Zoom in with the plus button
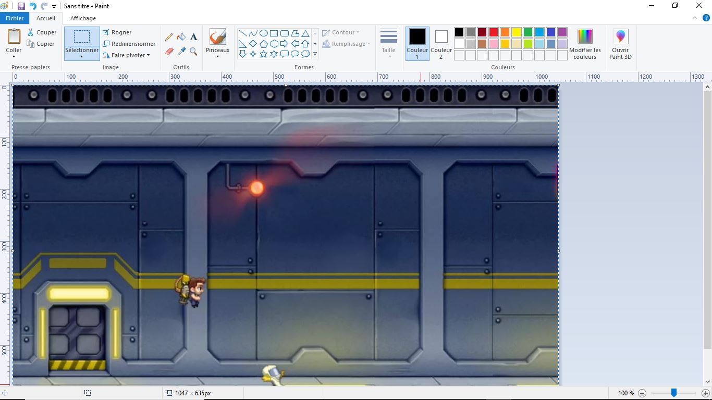This screenshot has height=400, width=712. (x=706, y=393)
